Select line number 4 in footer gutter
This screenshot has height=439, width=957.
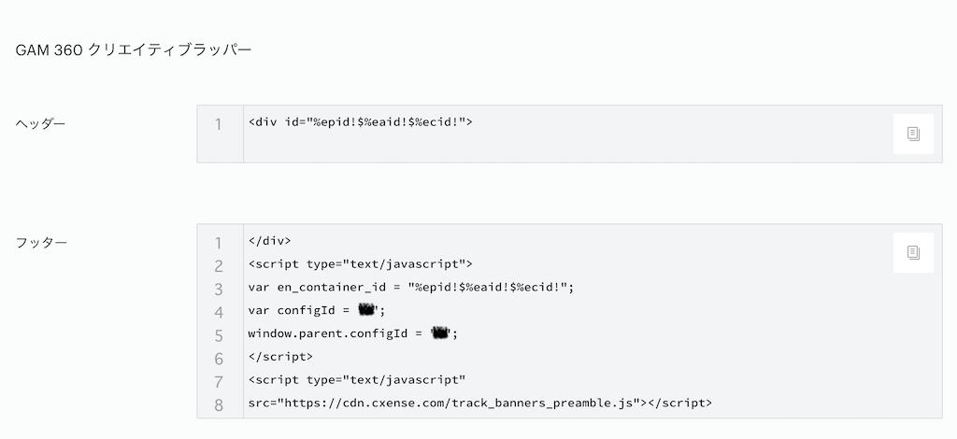point(219,313)
